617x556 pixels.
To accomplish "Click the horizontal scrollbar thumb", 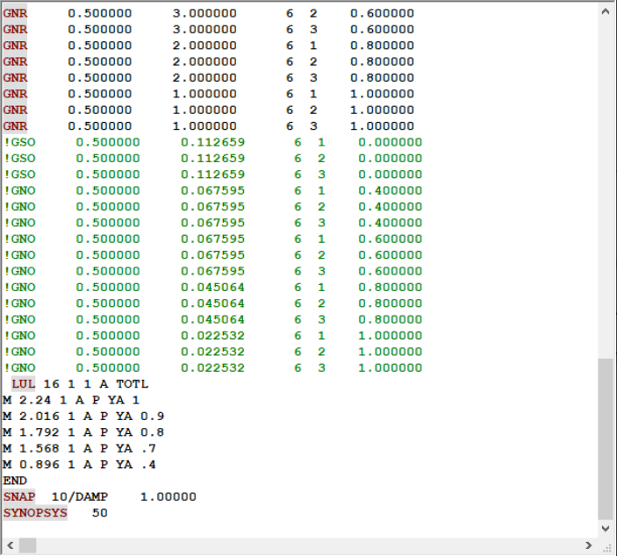I will [x=28, y=545].
